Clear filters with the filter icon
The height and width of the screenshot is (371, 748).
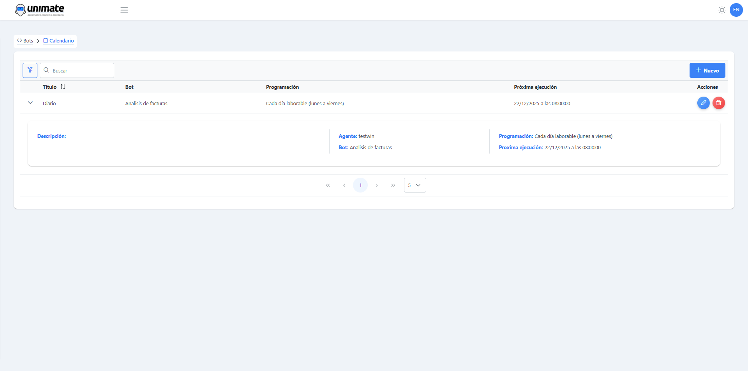click(x=30, y=71)
